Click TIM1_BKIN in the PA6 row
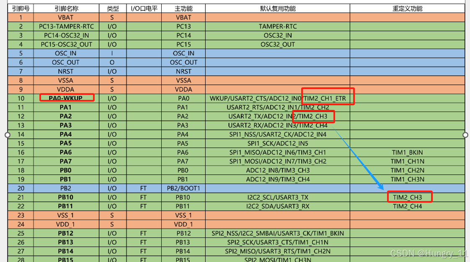The image size is (470, 262). 407,152
